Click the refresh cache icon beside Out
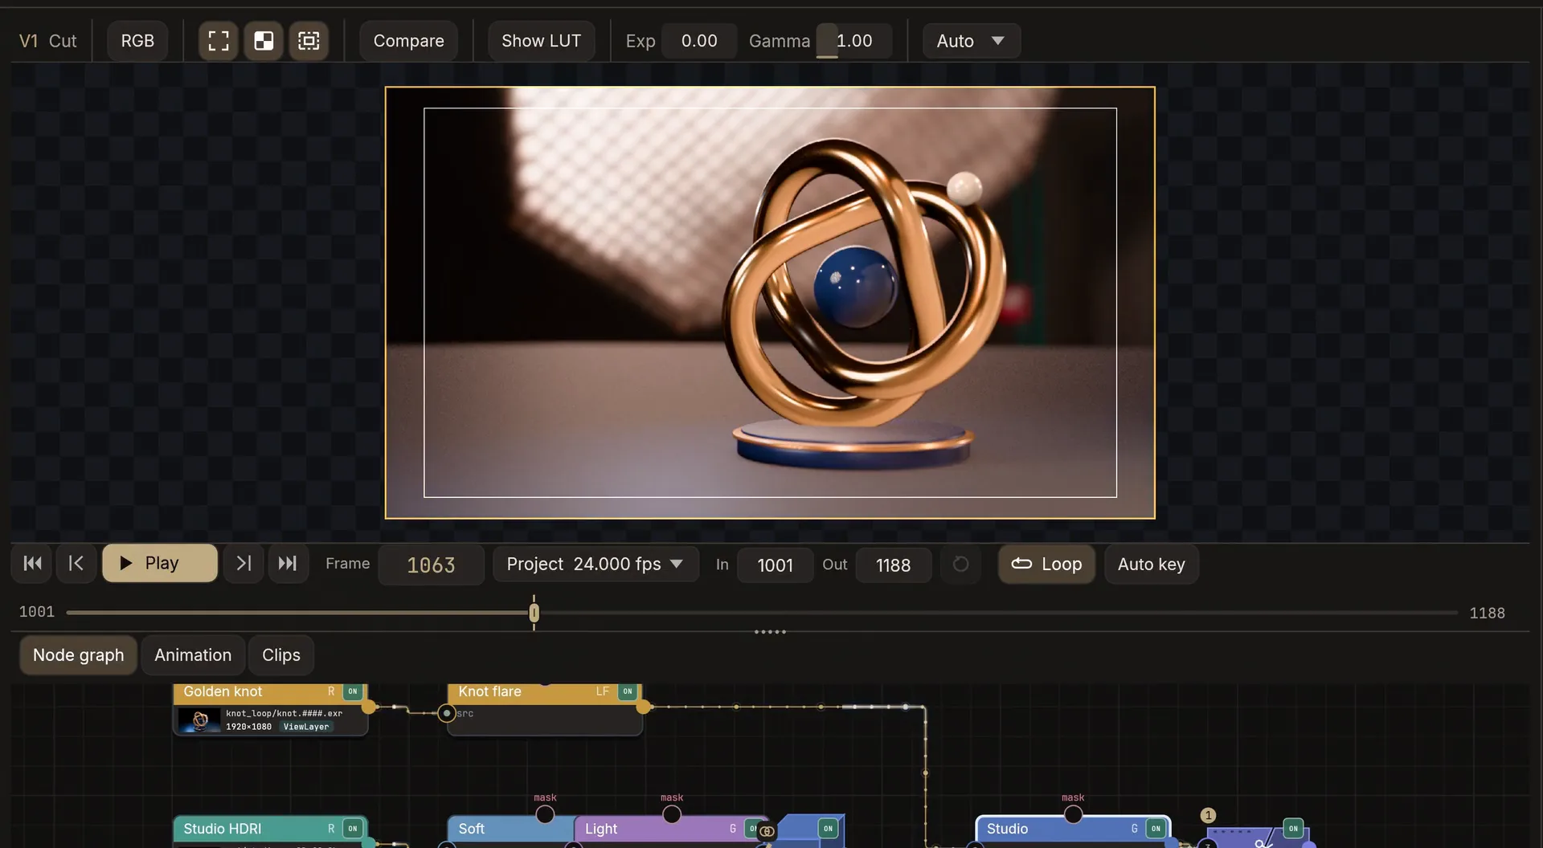This screenshot has height=848, width=1543. pyautogui.click(x=960, y=565)
